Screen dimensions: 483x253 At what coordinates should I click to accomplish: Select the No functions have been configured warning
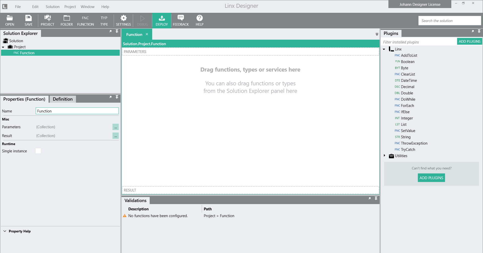pos(158,216)
